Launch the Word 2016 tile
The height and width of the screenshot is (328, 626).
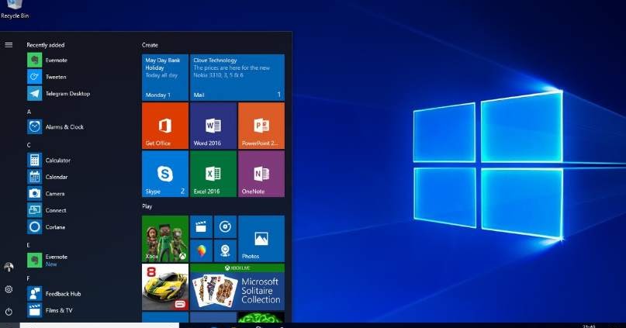pos(213,126)
